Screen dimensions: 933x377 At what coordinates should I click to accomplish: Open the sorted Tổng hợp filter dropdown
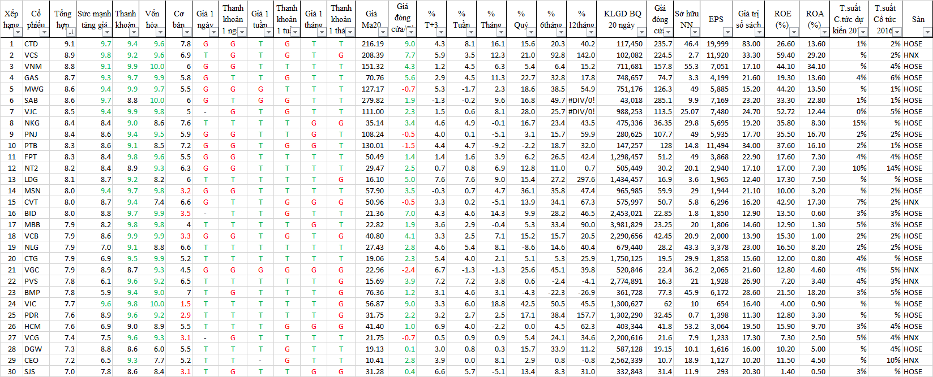tap(71, 33)
